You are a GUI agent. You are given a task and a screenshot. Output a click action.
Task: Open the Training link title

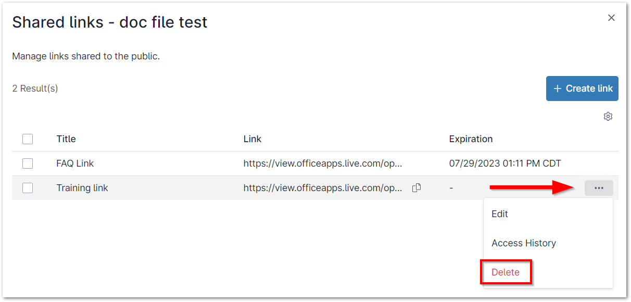pos(82,187)
